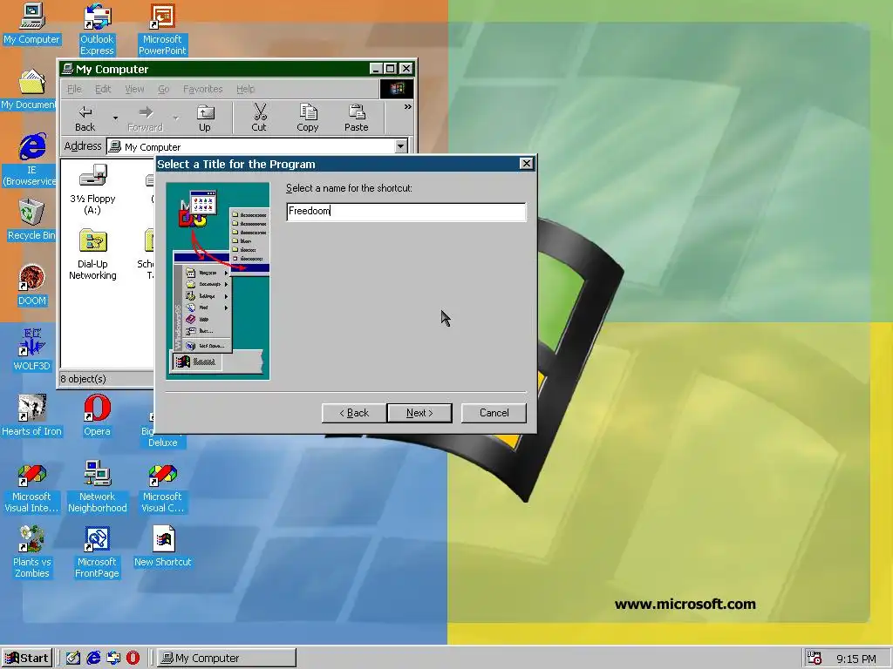Click the "8 object(s)" status bar text

click(x=83, y=379)
